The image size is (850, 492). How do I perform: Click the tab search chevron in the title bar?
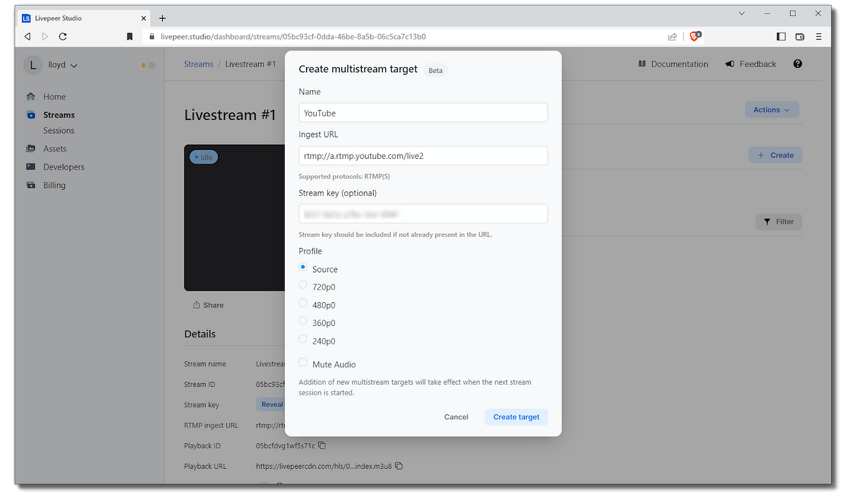742,13
